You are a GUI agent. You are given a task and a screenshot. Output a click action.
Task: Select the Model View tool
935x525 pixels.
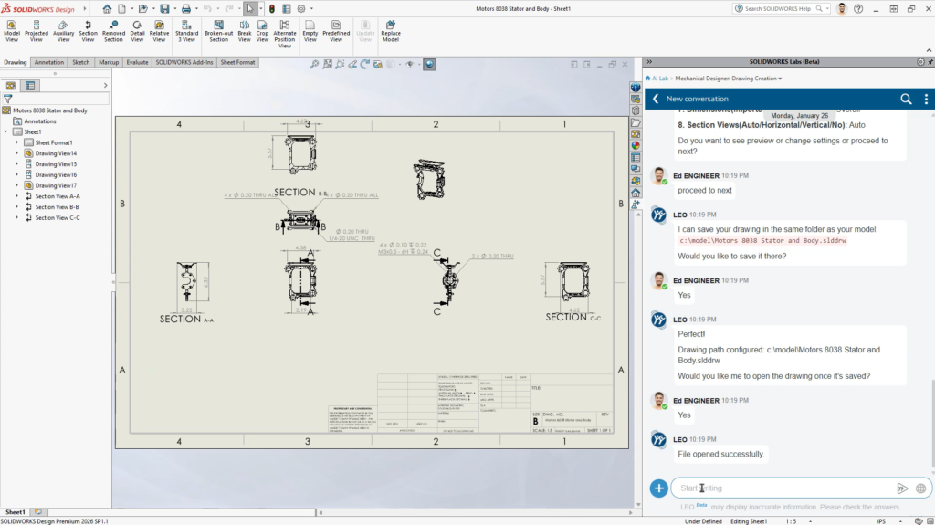[x=12, y=31]
